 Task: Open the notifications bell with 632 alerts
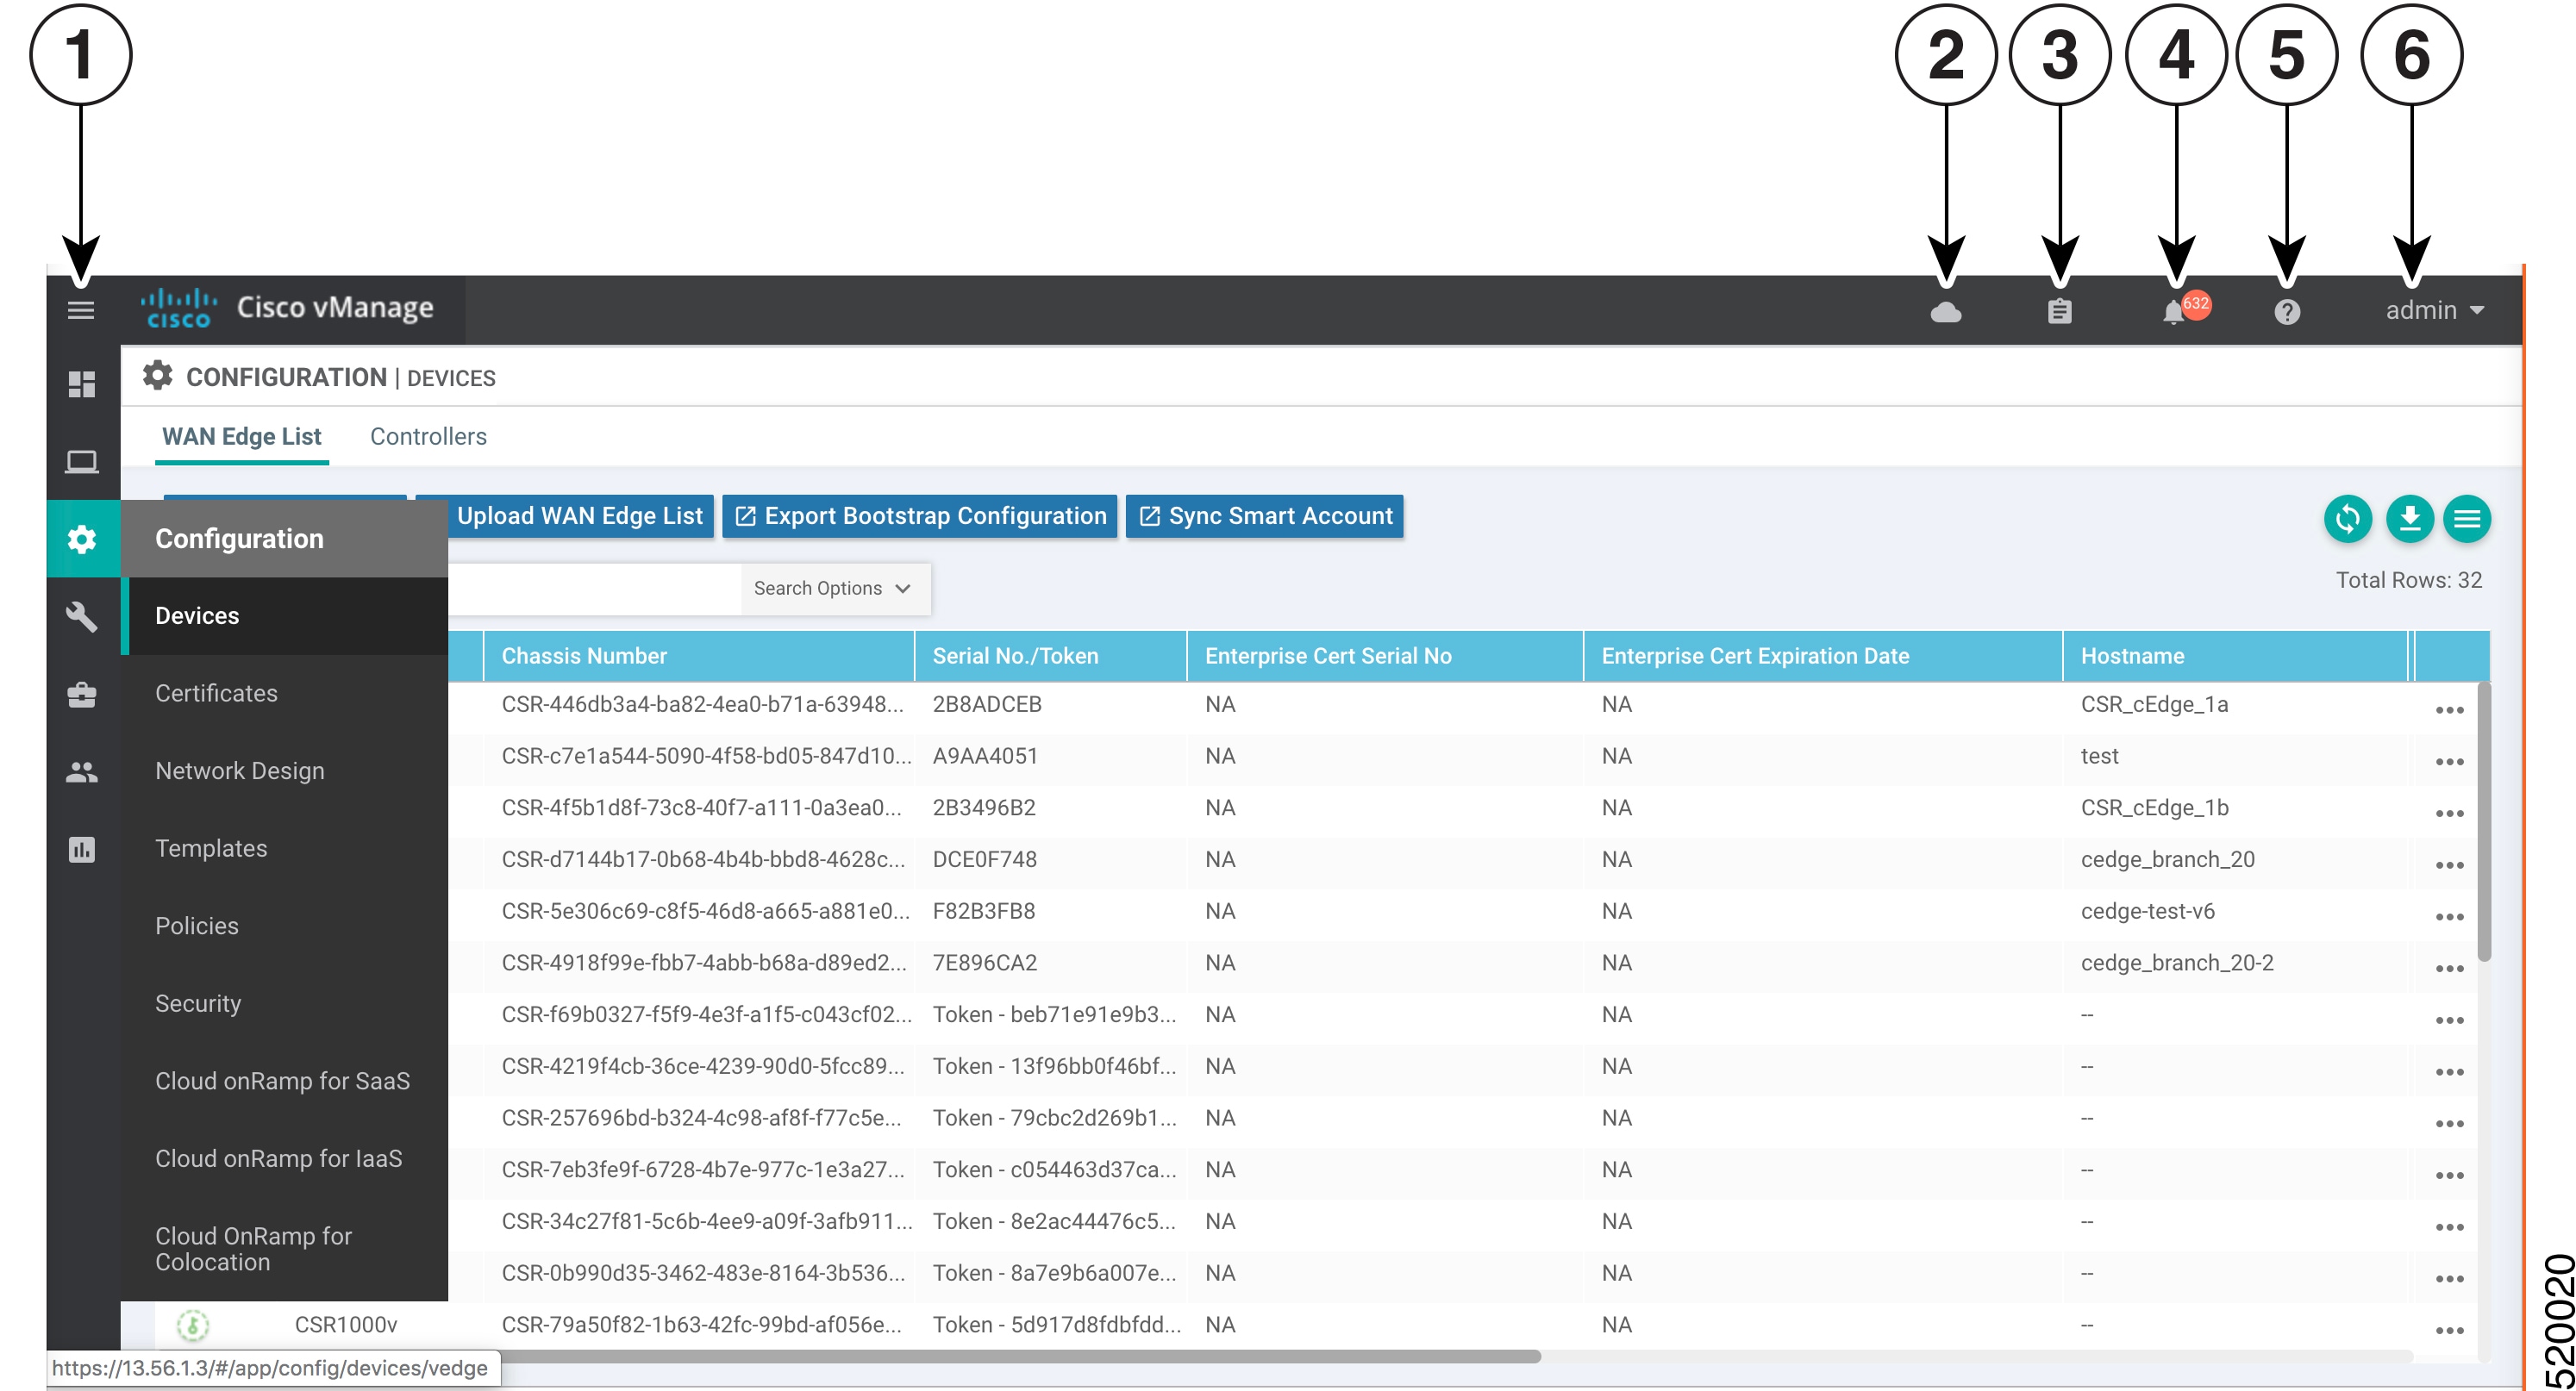click(x=2174, y=312)
